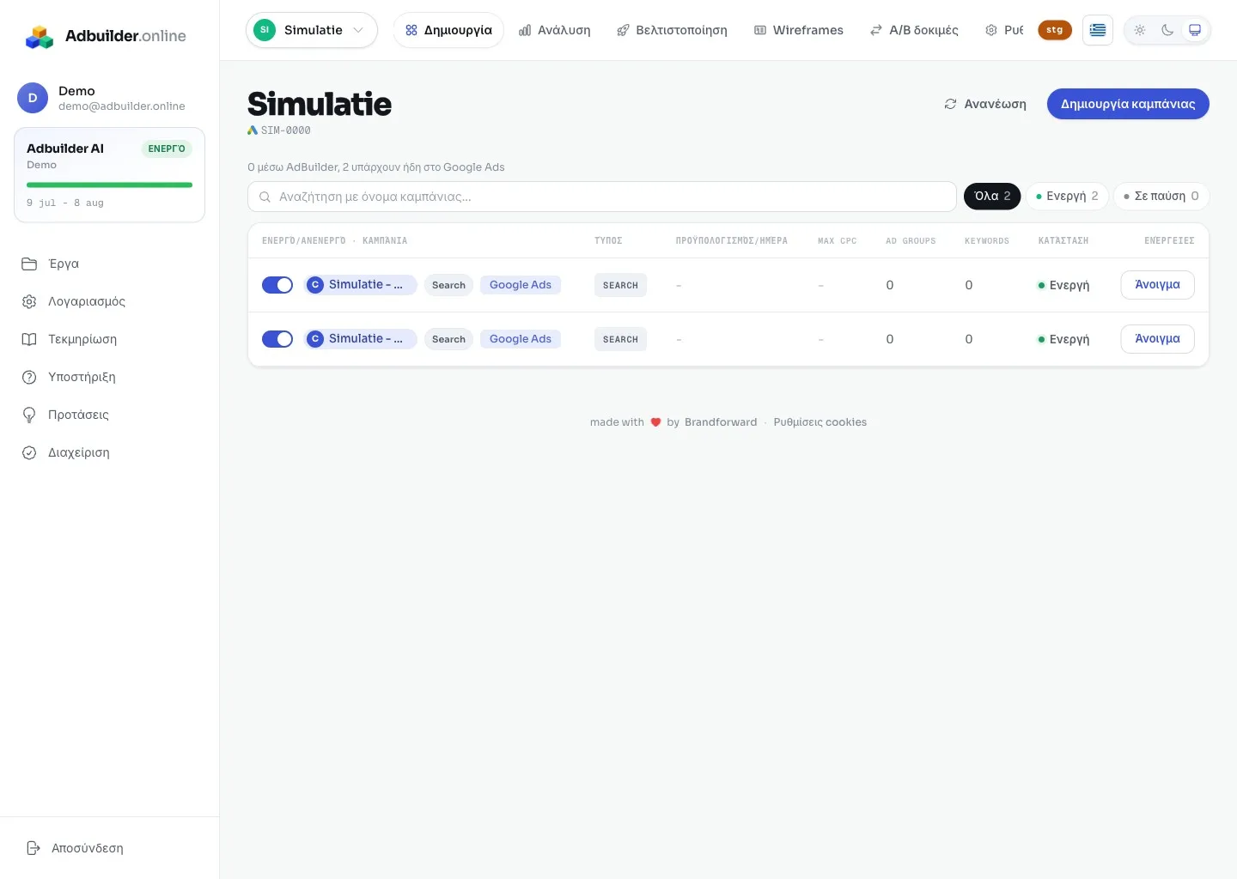Click the stg environment badge

[x=1054, y=30]
